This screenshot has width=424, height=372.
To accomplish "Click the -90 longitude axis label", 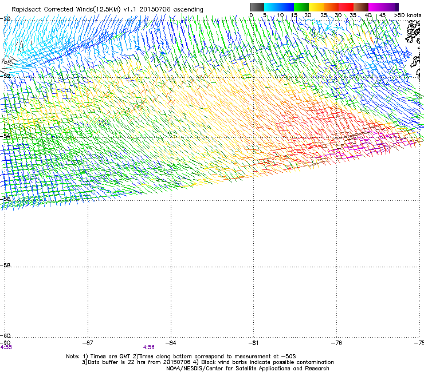I will click(5, 343).
